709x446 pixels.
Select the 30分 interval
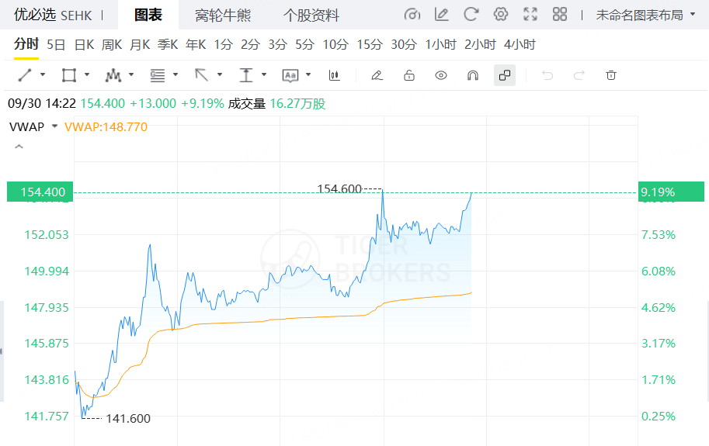404,44
